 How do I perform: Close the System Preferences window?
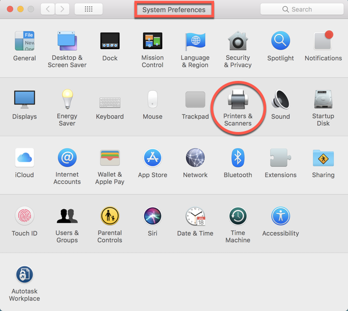10,9
